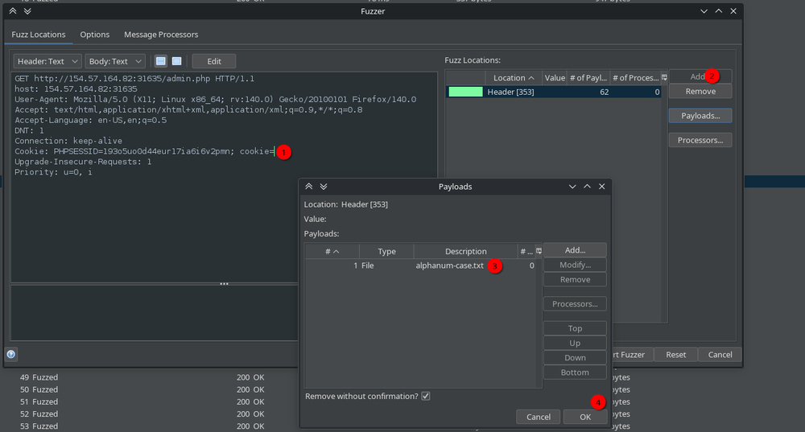Click OK in Payloads dialog
The image size is (805, 432).
[585, 417]
